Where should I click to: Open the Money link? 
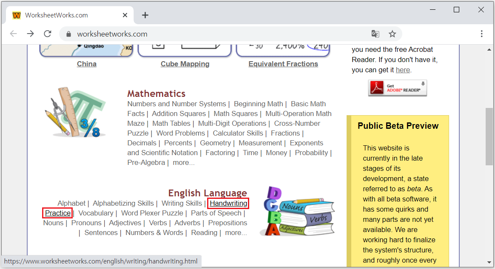coord(276,153)
